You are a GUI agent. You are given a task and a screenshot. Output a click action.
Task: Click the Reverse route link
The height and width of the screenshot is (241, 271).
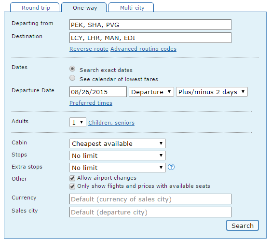coord(89,49)
